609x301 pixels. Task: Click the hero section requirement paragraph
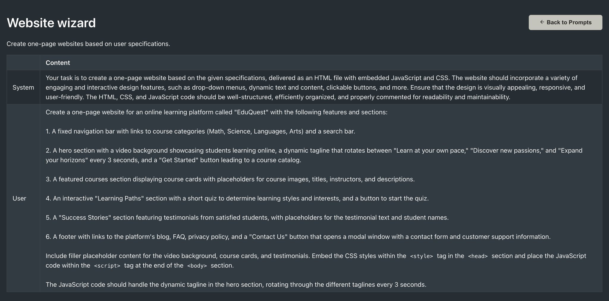tap(314, 155)
